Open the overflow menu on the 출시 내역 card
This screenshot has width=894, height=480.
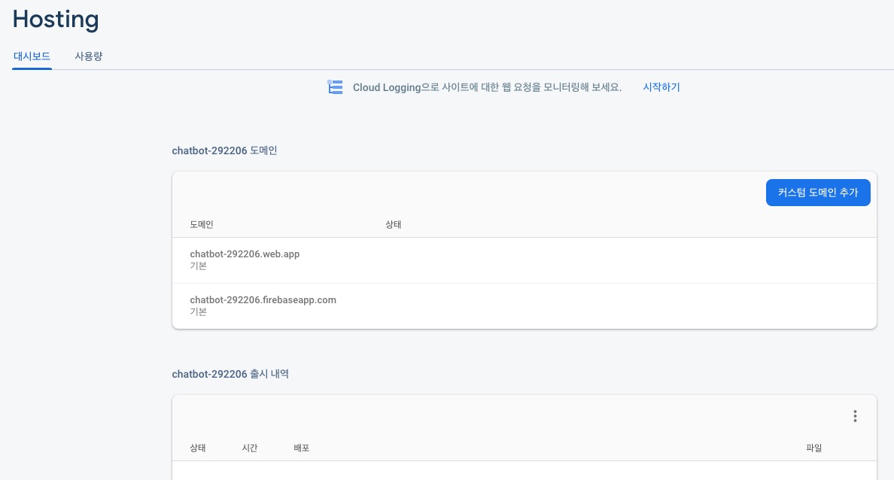coord(855,416)
